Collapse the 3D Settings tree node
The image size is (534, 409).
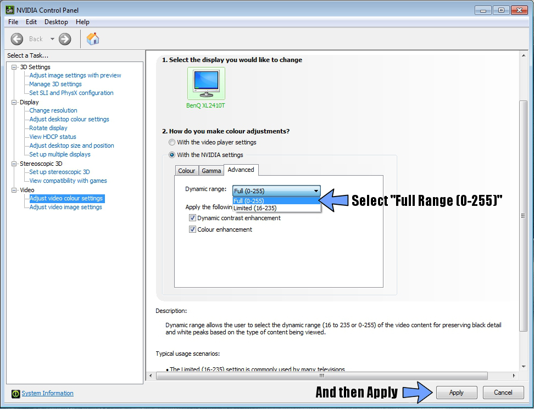coord(14,67)
